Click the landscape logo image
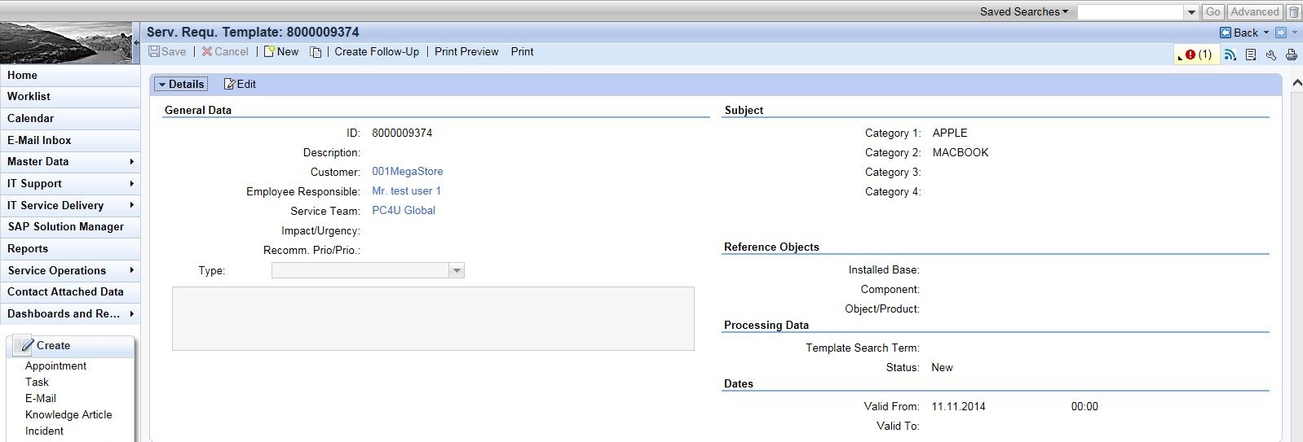Screen dimensions: 1303x442 (65, 42)
